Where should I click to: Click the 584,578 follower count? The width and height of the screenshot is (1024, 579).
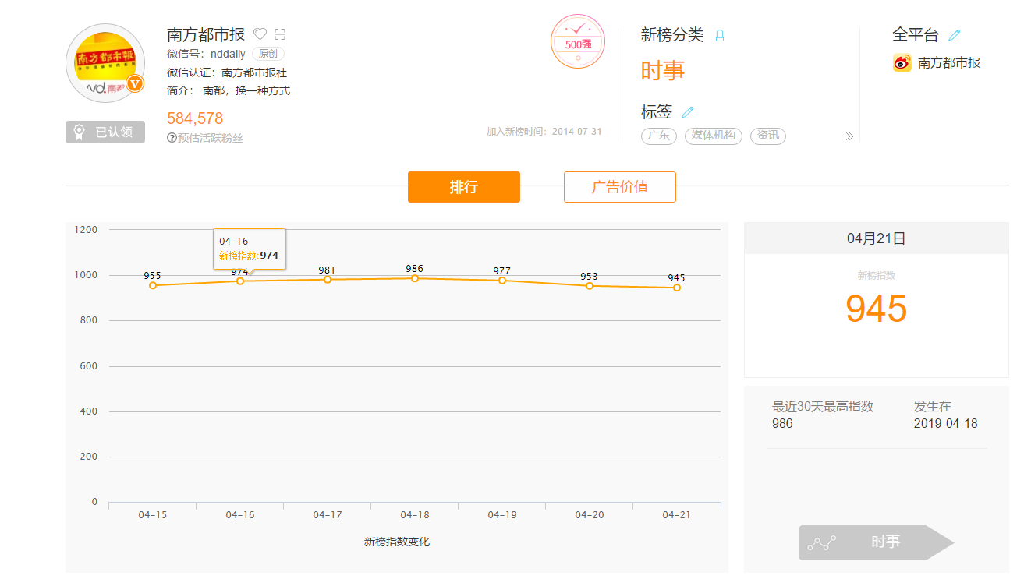click(x=195, y=118)
